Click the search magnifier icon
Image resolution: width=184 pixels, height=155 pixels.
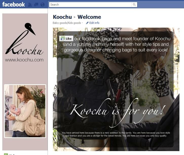[x=134, y=5]
